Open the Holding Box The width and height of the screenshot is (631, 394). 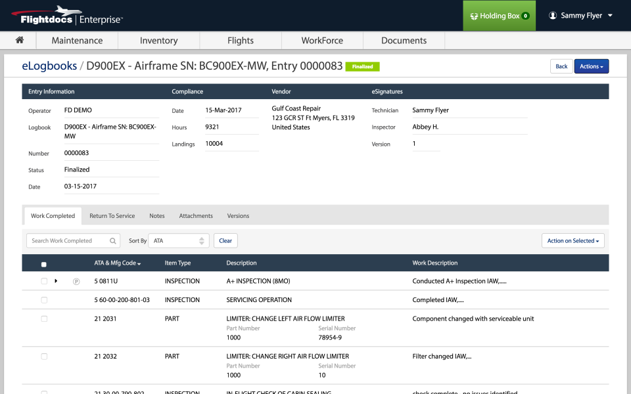coord(498,14)
